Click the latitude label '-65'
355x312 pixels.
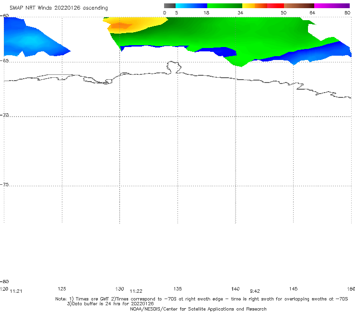tap(4, 60)
